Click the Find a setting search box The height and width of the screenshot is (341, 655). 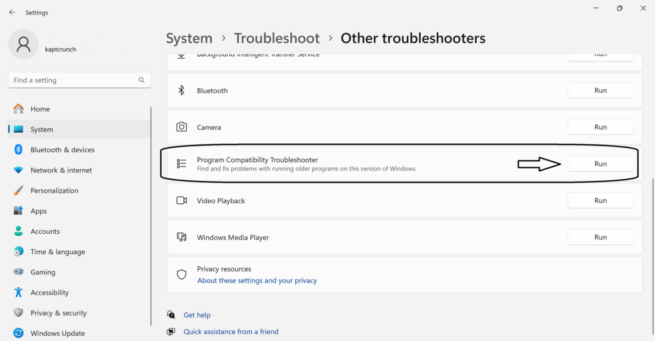(x=72, y=80)
